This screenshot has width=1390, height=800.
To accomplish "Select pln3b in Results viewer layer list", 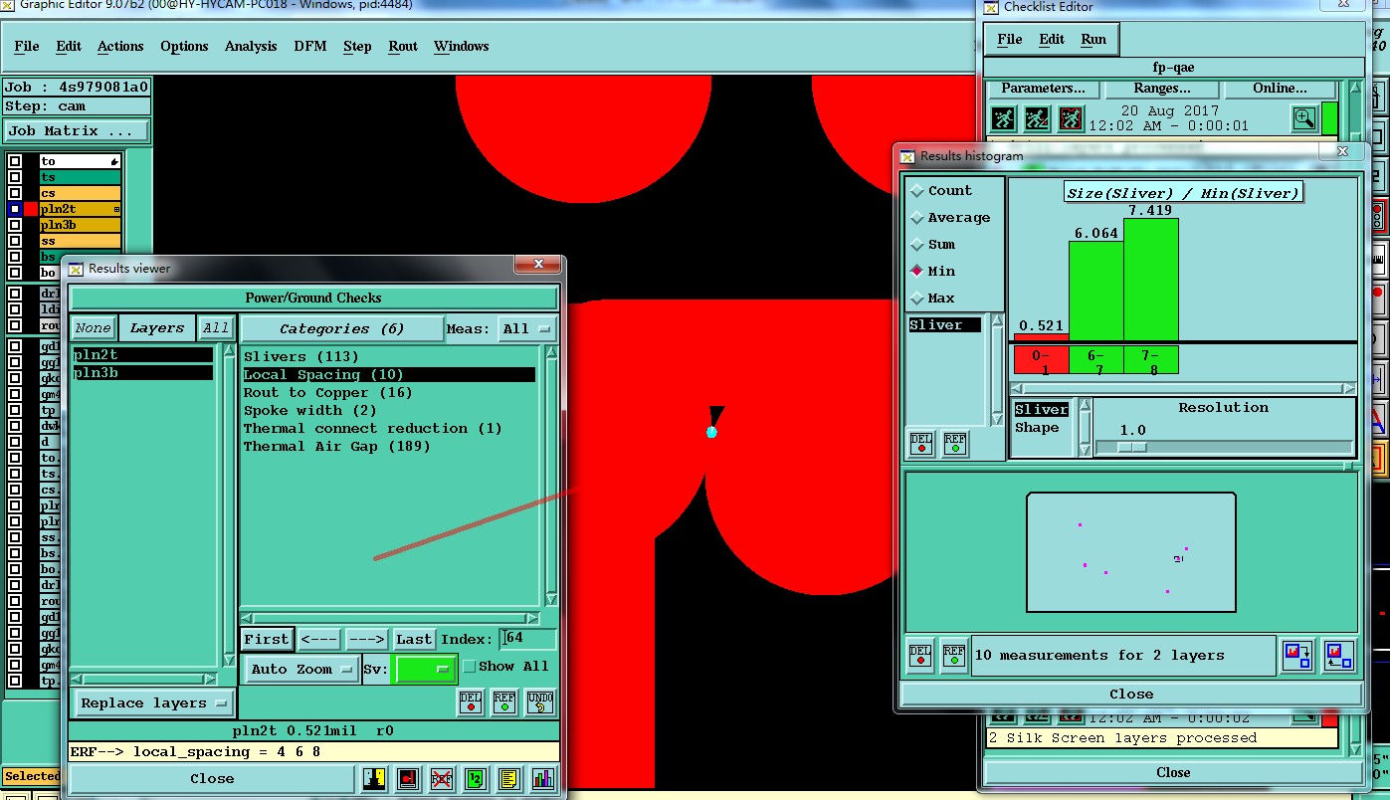I will click(x=142, y=373).
